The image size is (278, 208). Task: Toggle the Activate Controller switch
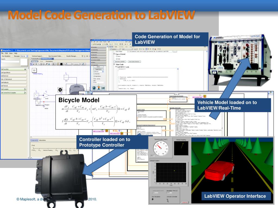[x=168, y=200]
